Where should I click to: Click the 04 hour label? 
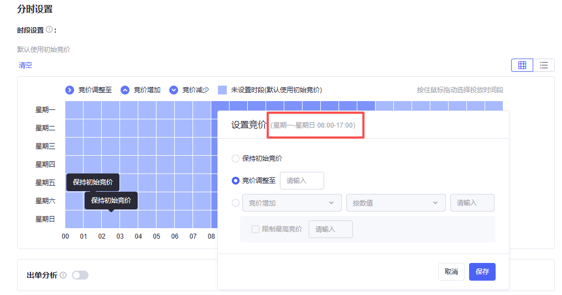(x=138, y=236)
